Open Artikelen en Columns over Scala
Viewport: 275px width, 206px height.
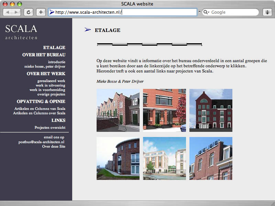pyautogui.click(x=39, y=113)
